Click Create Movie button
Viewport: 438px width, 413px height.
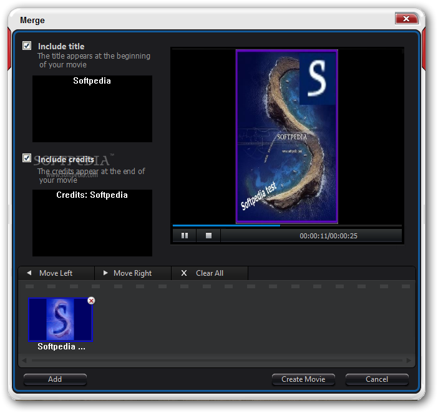[x=303, y=379]
